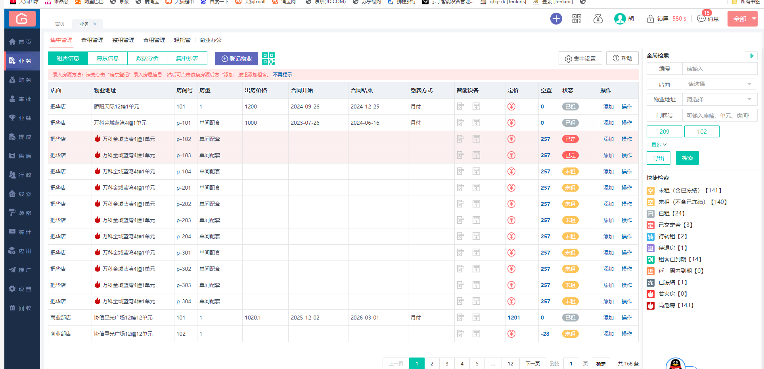Open 首页 in left sidebar
This screenshot has height=369, width=764.
pos(22,42)
